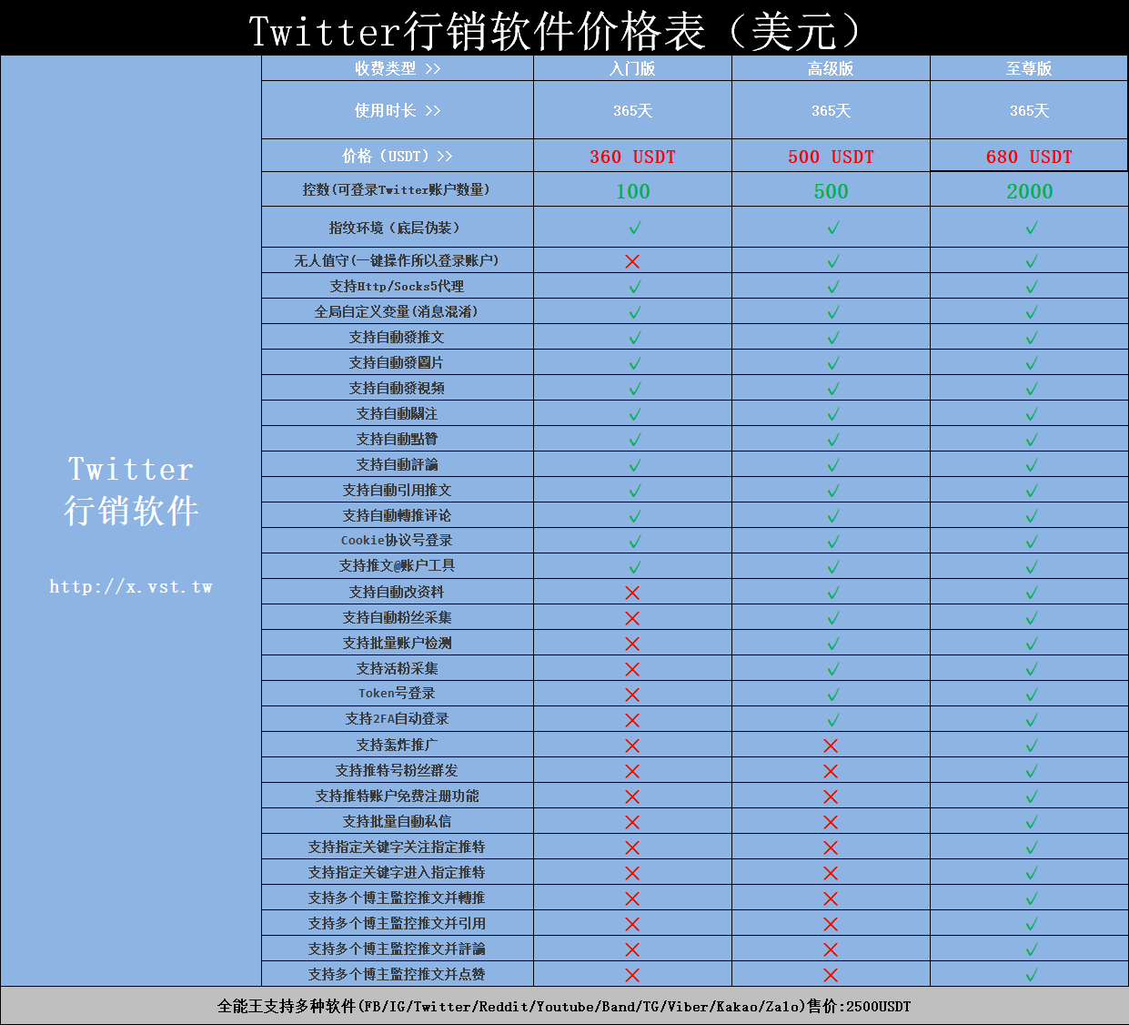Click the 支持Http/Socks5代理 label
This screenshot has height=1025, width=1129.
[x=397, y=286]
